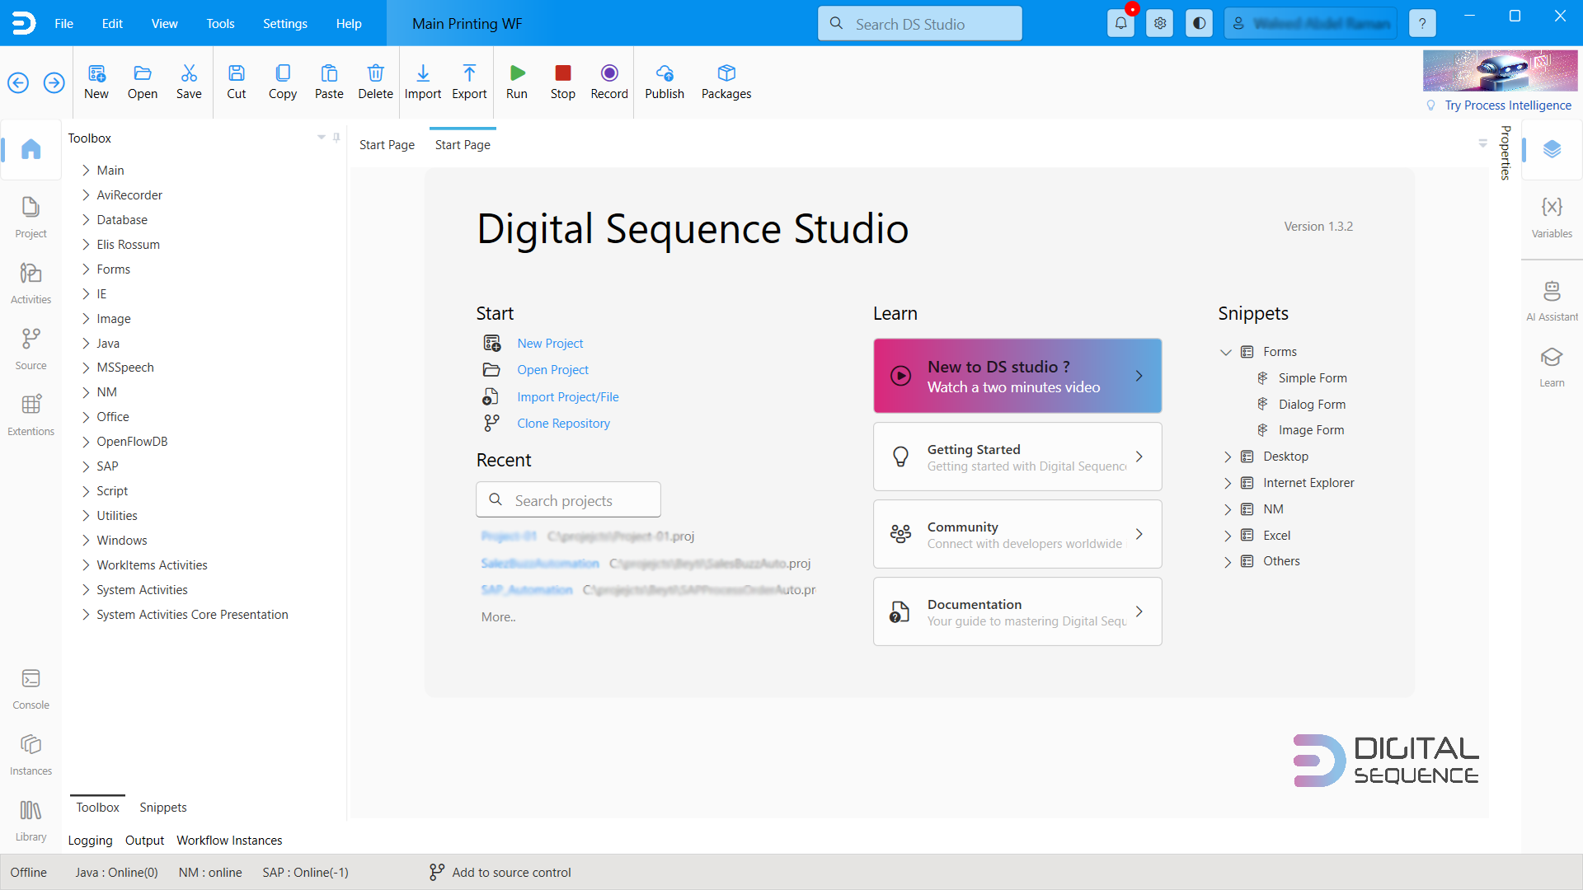Viewport: 1583px width, 890px height.
Task: Click the Clone Repository link
Action: [x=563, y=424]
